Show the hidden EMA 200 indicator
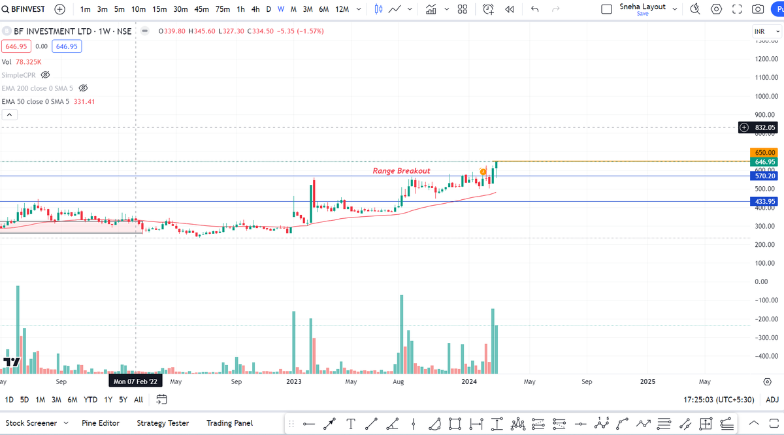 (x=83, y=88)
